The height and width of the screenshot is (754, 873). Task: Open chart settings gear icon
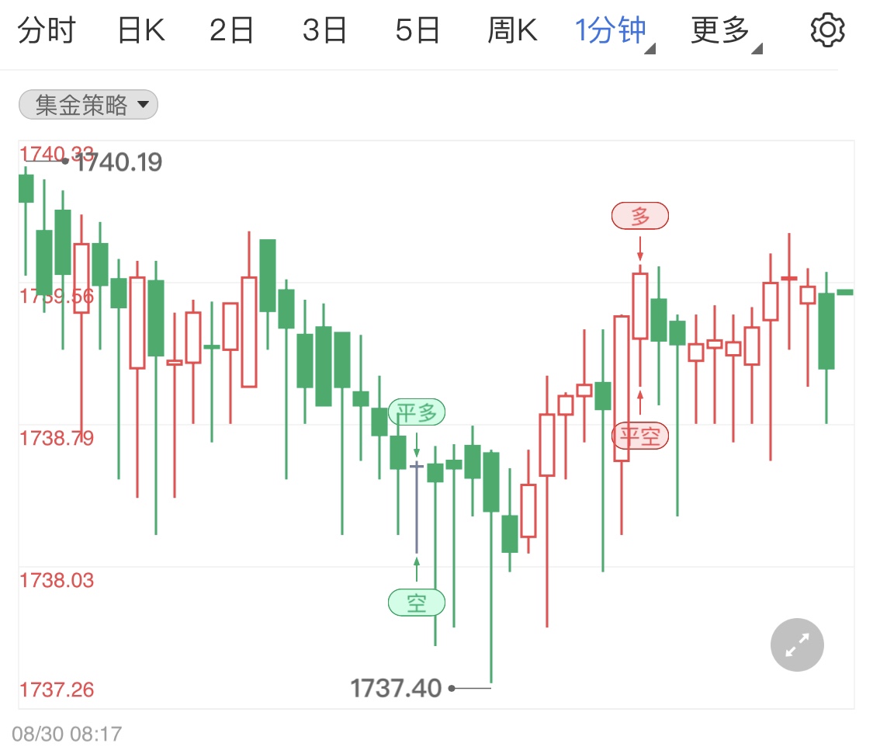tap(826, 31)
